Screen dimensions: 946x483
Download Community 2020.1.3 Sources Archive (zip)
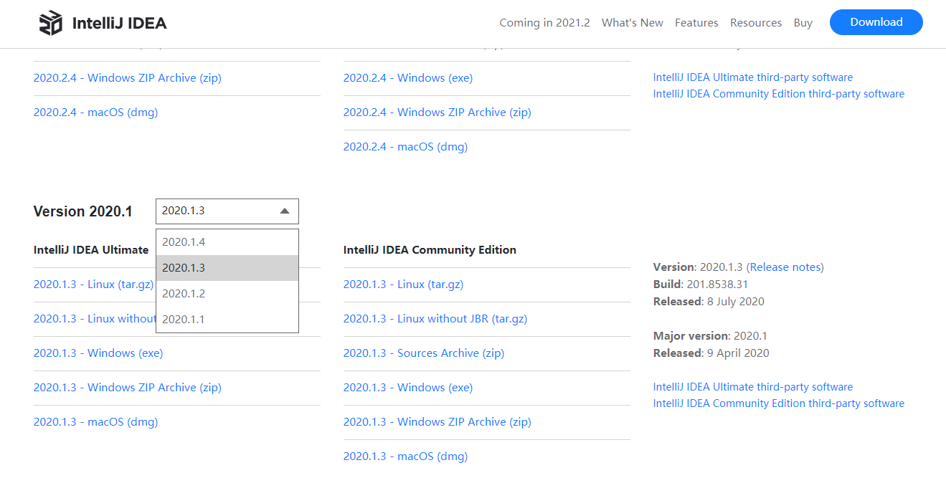coord(424,353)
